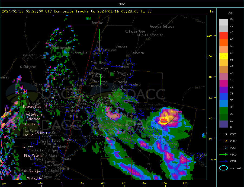This screenshot has height=187, width=244.
Task: Click the Divisadero place label
Action: click(132, 84)
